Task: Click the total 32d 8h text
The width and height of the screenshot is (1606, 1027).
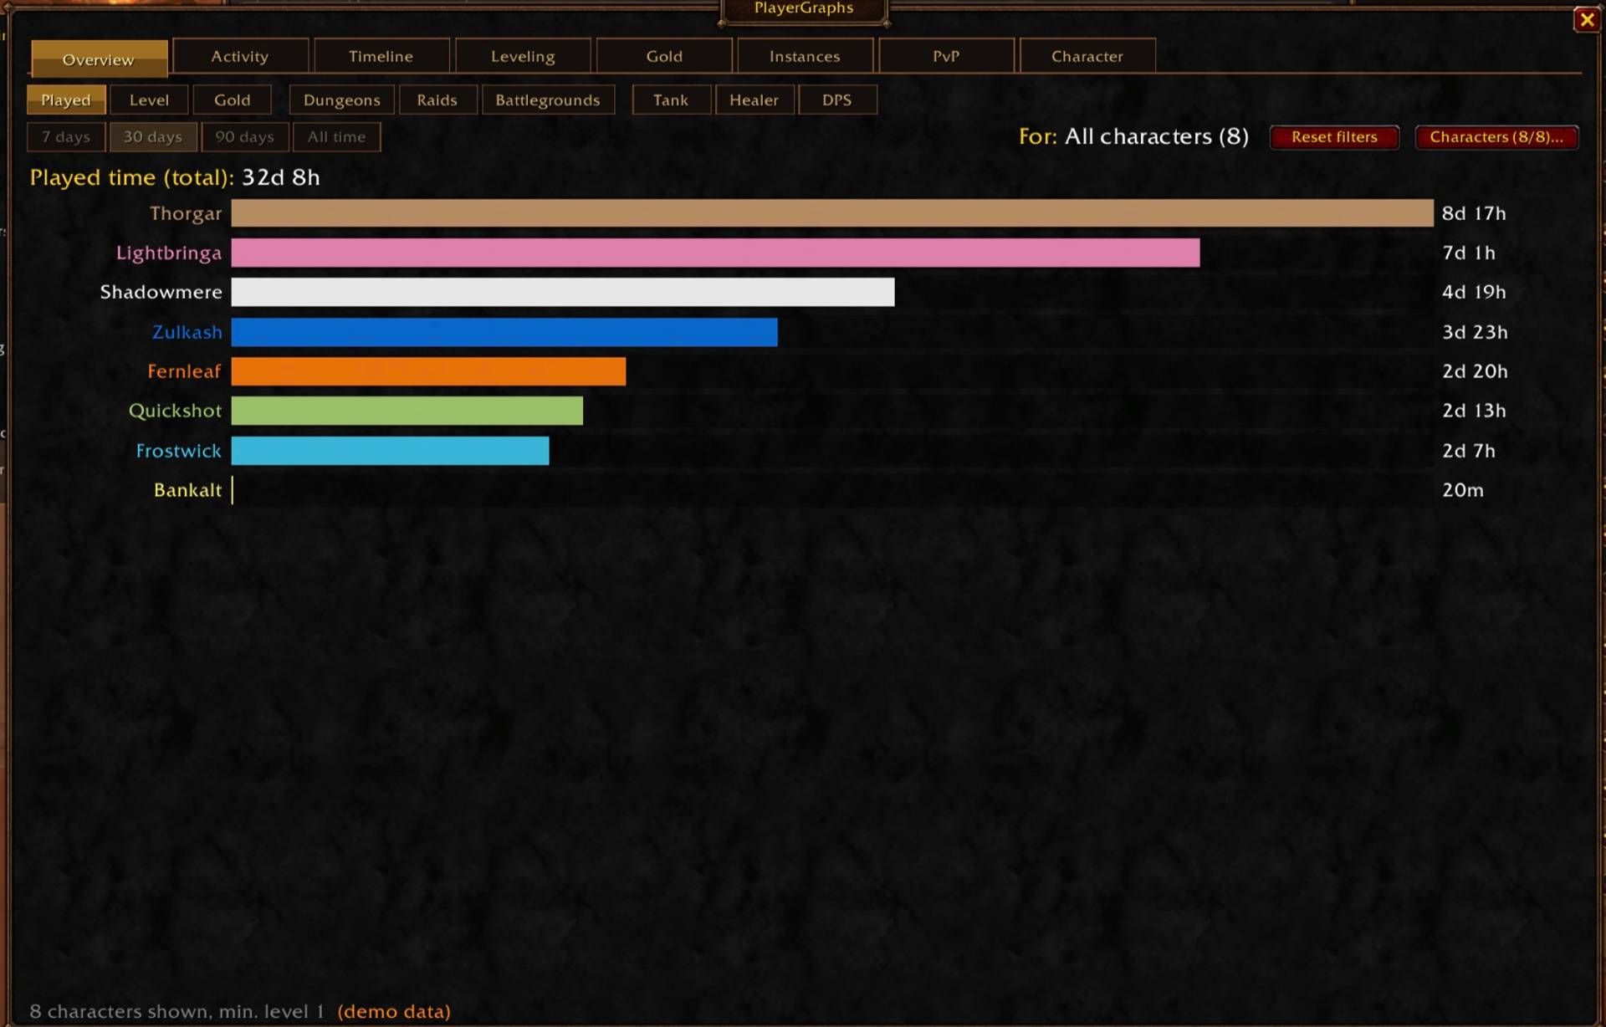Action: pyautogui.click(x=281, y=177)
